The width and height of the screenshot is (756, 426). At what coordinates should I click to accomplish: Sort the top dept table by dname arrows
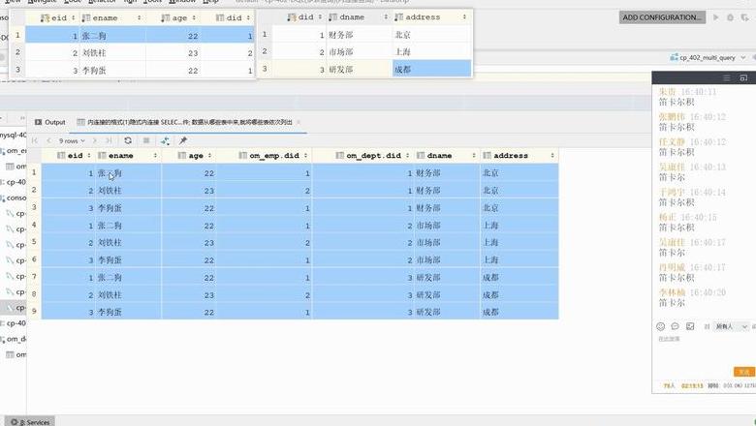[386, 17]
